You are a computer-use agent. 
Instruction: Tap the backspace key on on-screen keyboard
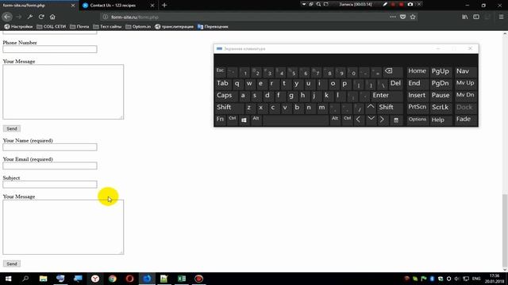point(393,71)
